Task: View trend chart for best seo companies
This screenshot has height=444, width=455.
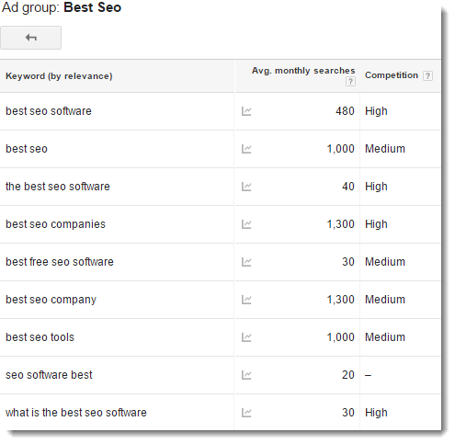Action: (246, 224)
